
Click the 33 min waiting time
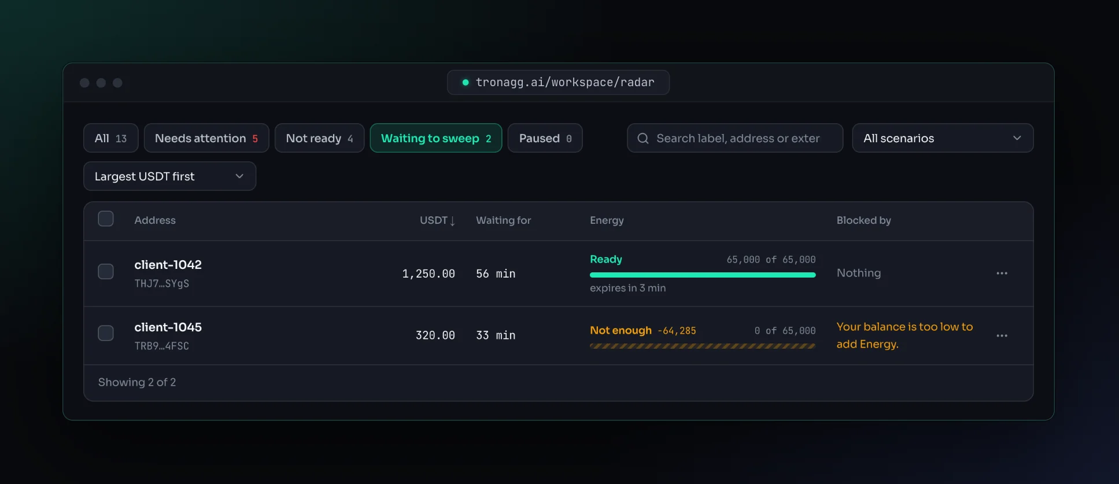pyautogui.click(x=496, y=335)
